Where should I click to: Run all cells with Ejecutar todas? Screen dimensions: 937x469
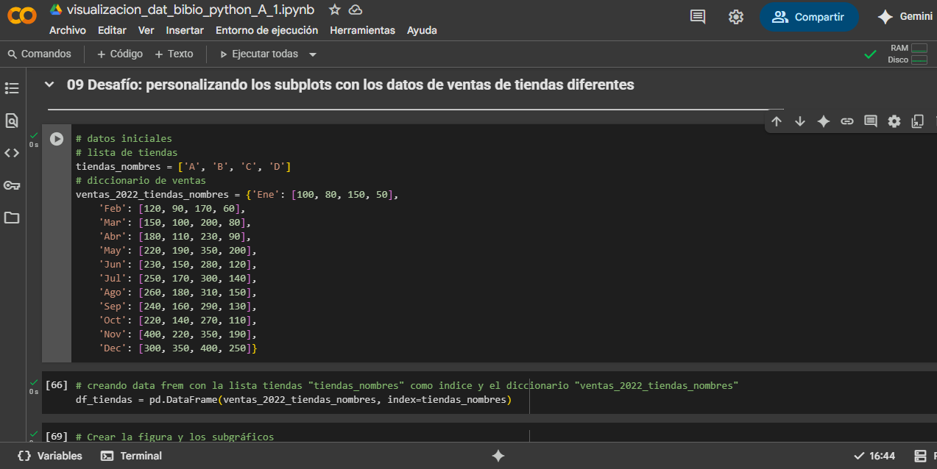pos(259,54)
